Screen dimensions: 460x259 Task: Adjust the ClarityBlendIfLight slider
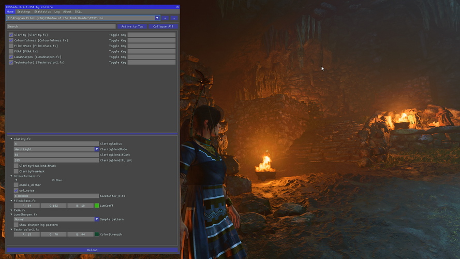[x=56, y=161]
